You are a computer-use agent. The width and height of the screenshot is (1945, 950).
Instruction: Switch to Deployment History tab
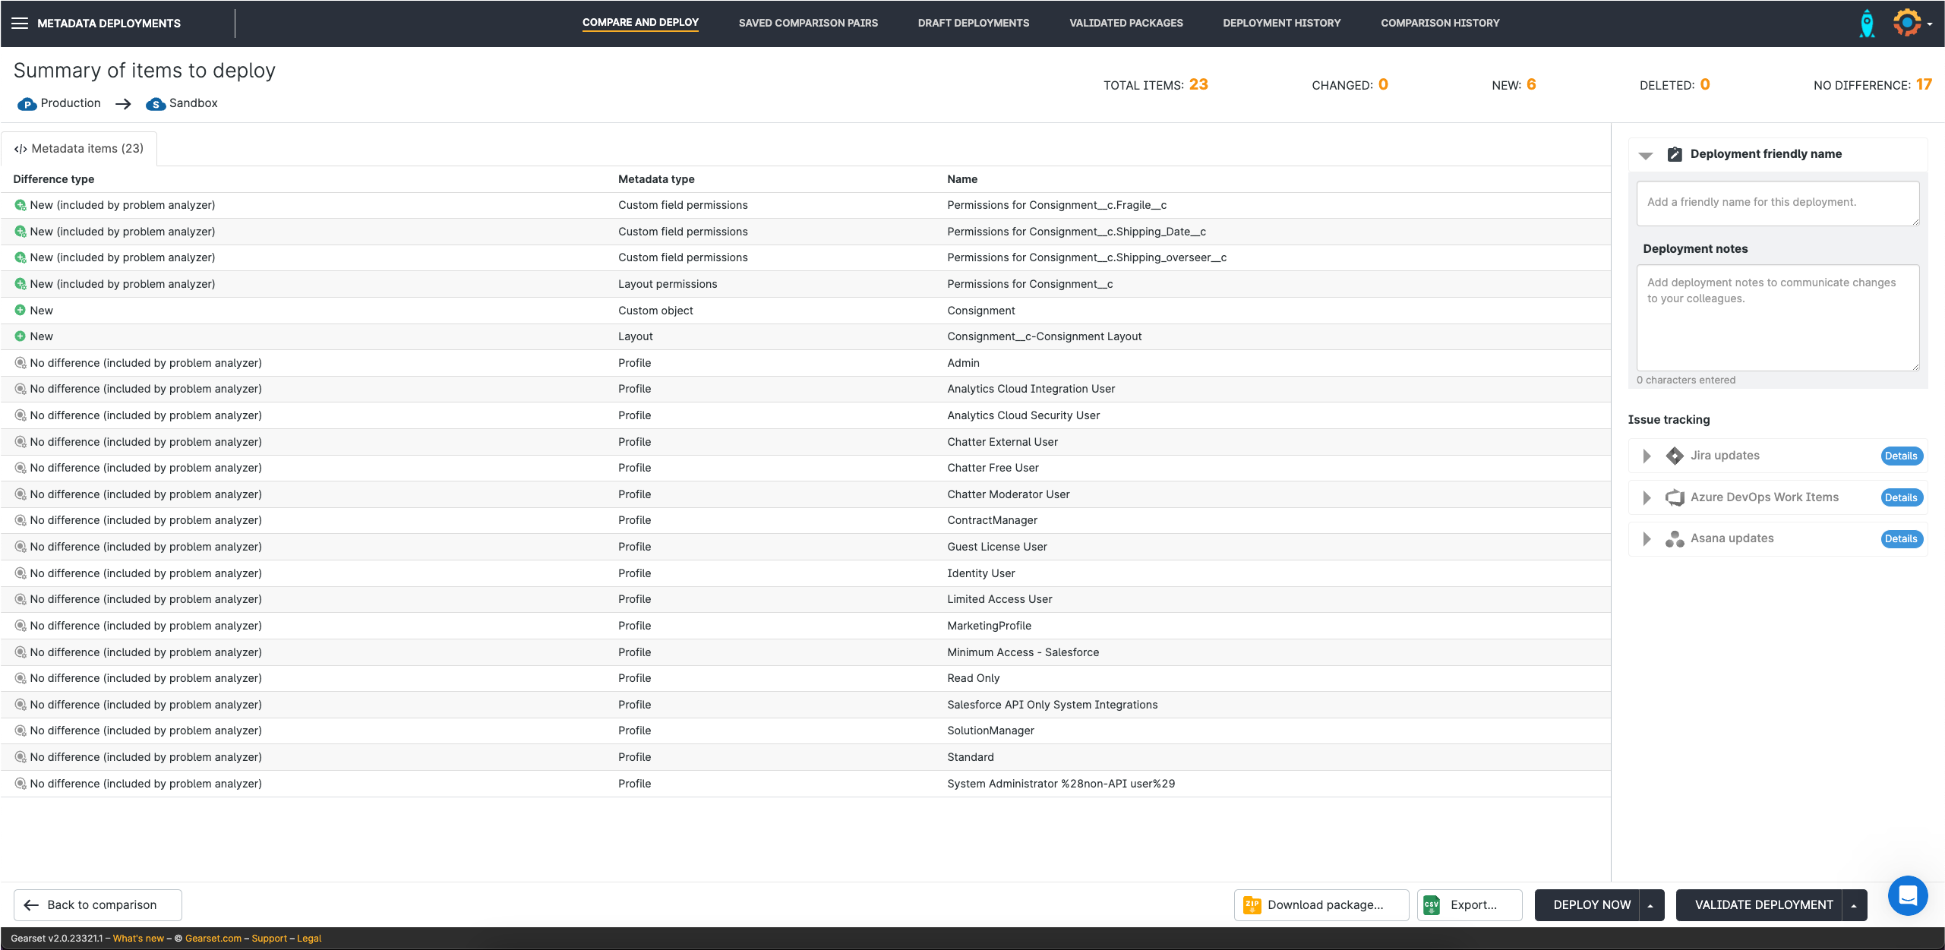pyautogui.click(x=1281, y=23)
